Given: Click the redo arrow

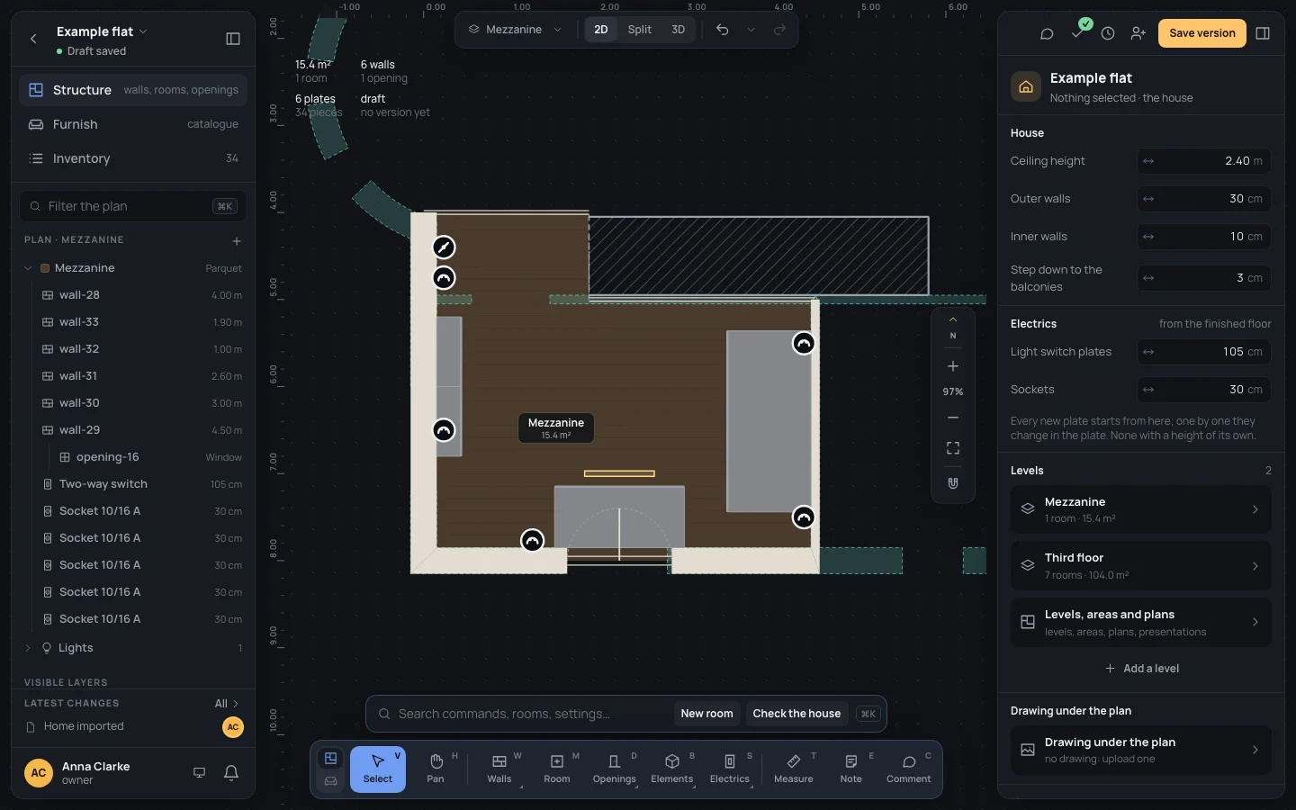Looking at the screenshot, I should [779, 30].
